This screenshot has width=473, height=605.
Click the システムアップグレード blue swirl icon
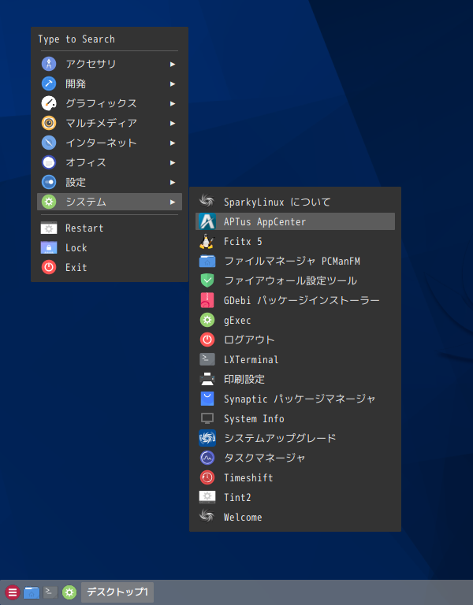pyautogui.click(x=207, y=438)
